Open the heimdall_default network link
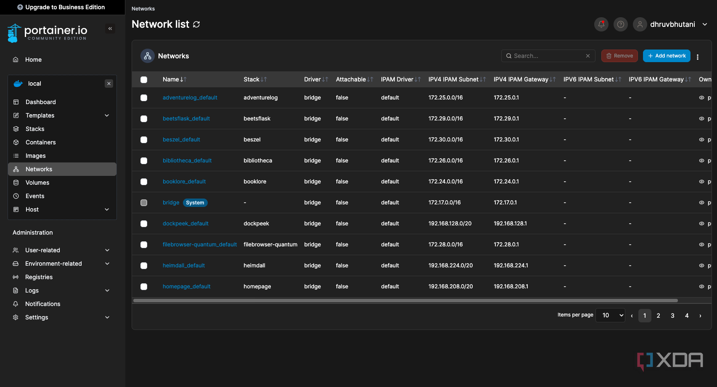The height and width of the screenshot is (387, 717). pos(184,266)
